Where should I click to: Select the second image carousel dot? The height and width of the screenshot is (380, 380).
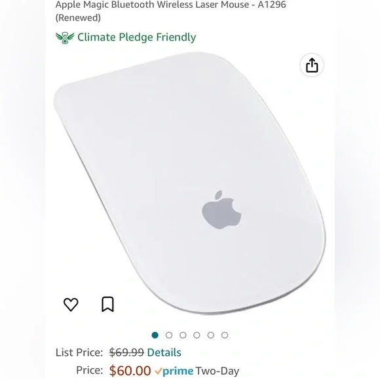(x=169, y=335)
